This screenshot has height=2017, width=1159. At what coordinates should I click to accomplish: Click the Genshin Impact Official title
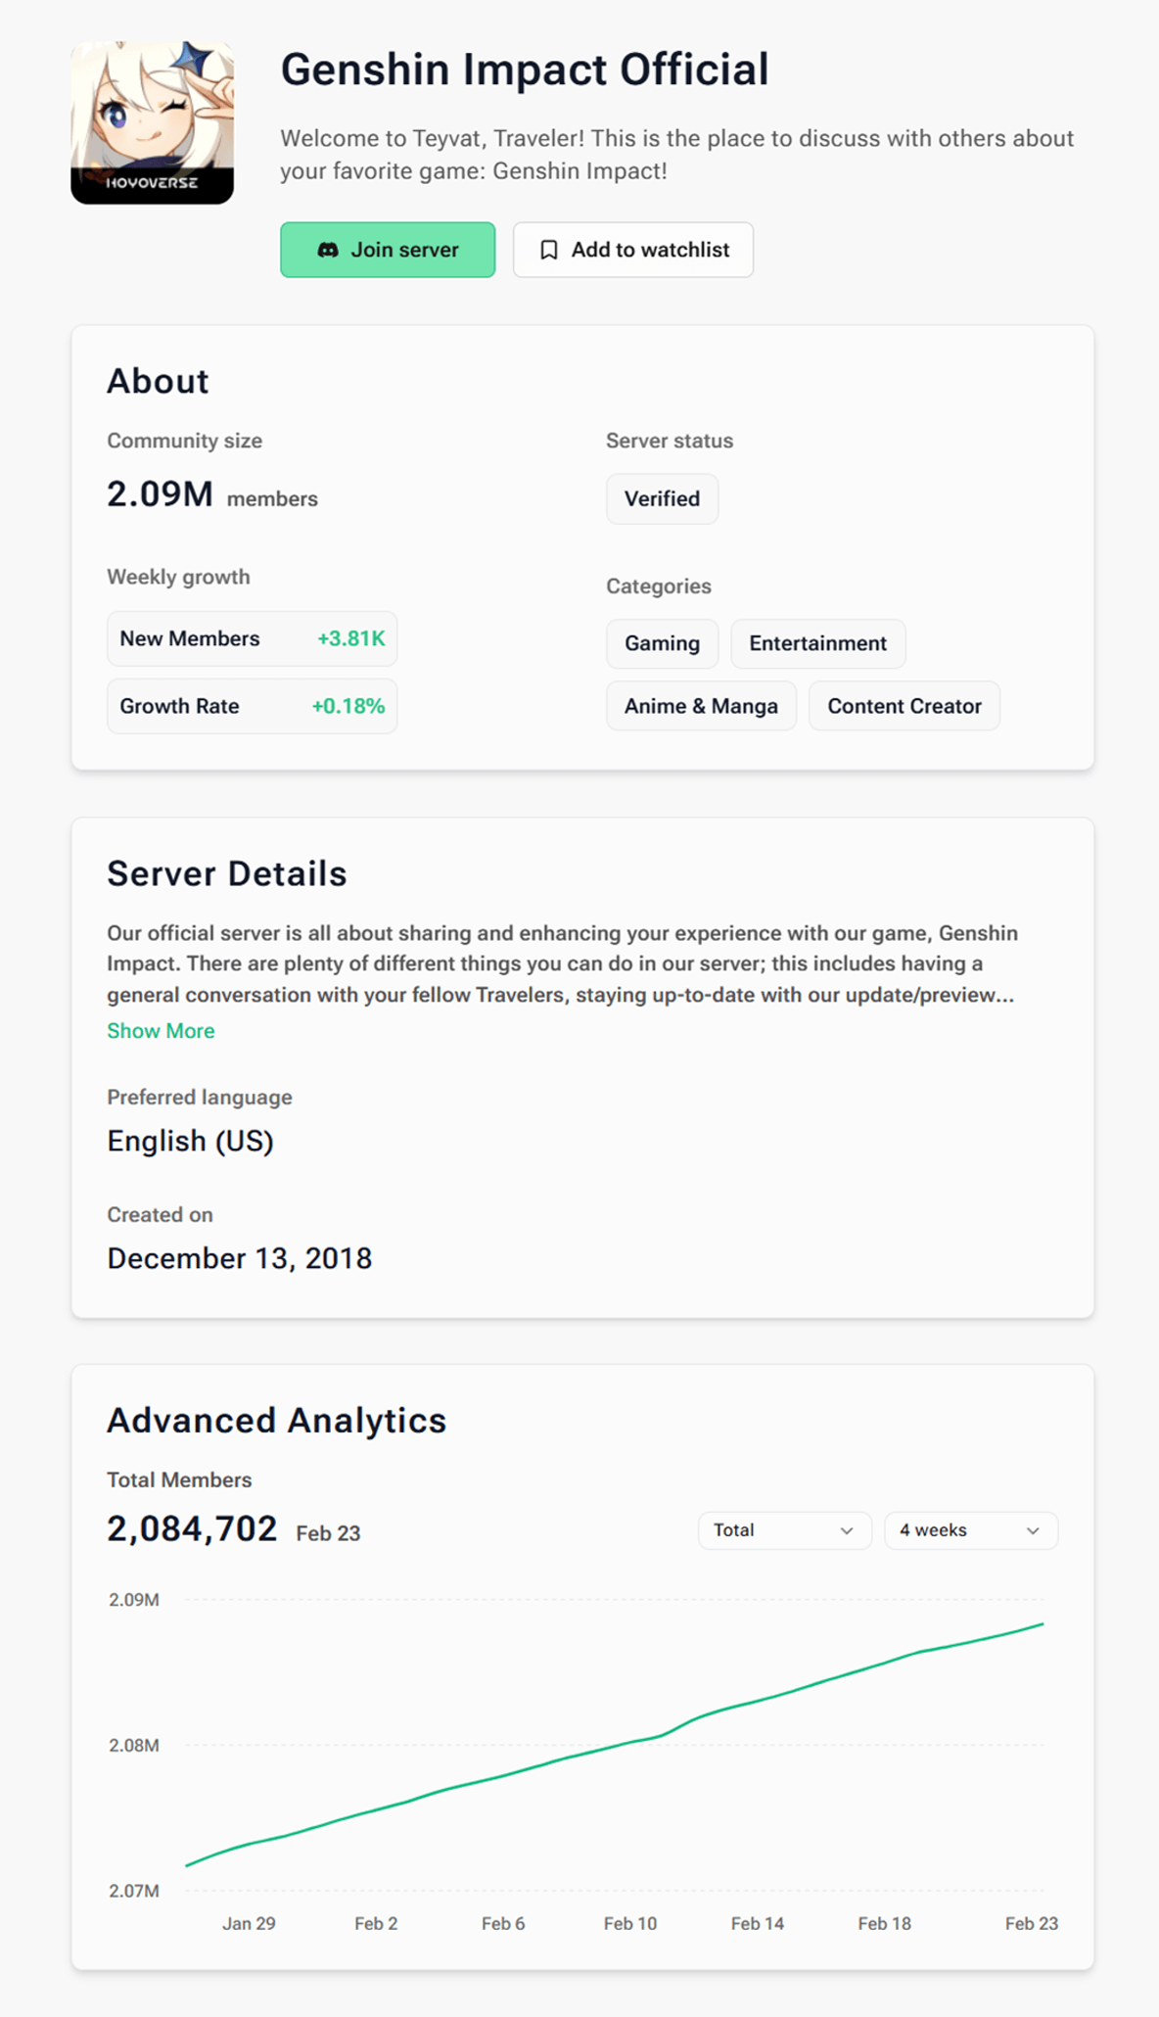(524, 70)
